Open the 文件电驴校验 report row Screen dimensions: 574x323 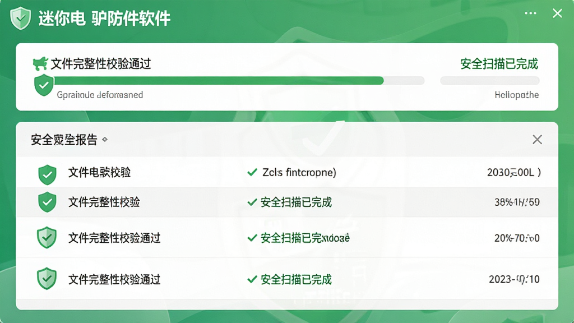(287, 172)
